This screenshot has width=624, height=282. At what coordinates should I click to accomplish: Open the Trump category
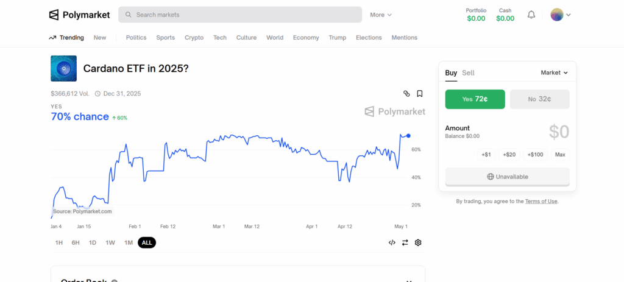tap(338, 38)
